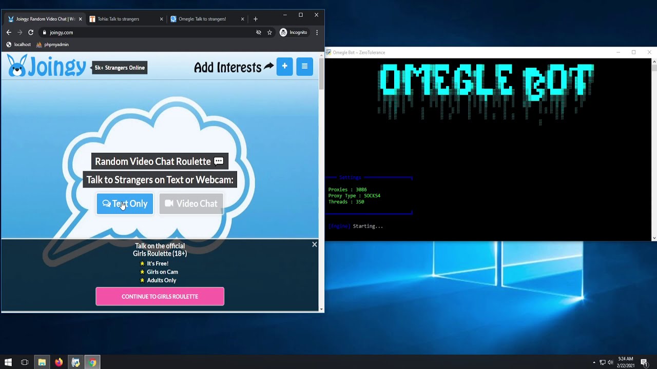Screen dimensions: 657x369
Task: Close the Omegle browser tab
Action: pos(242,19)
